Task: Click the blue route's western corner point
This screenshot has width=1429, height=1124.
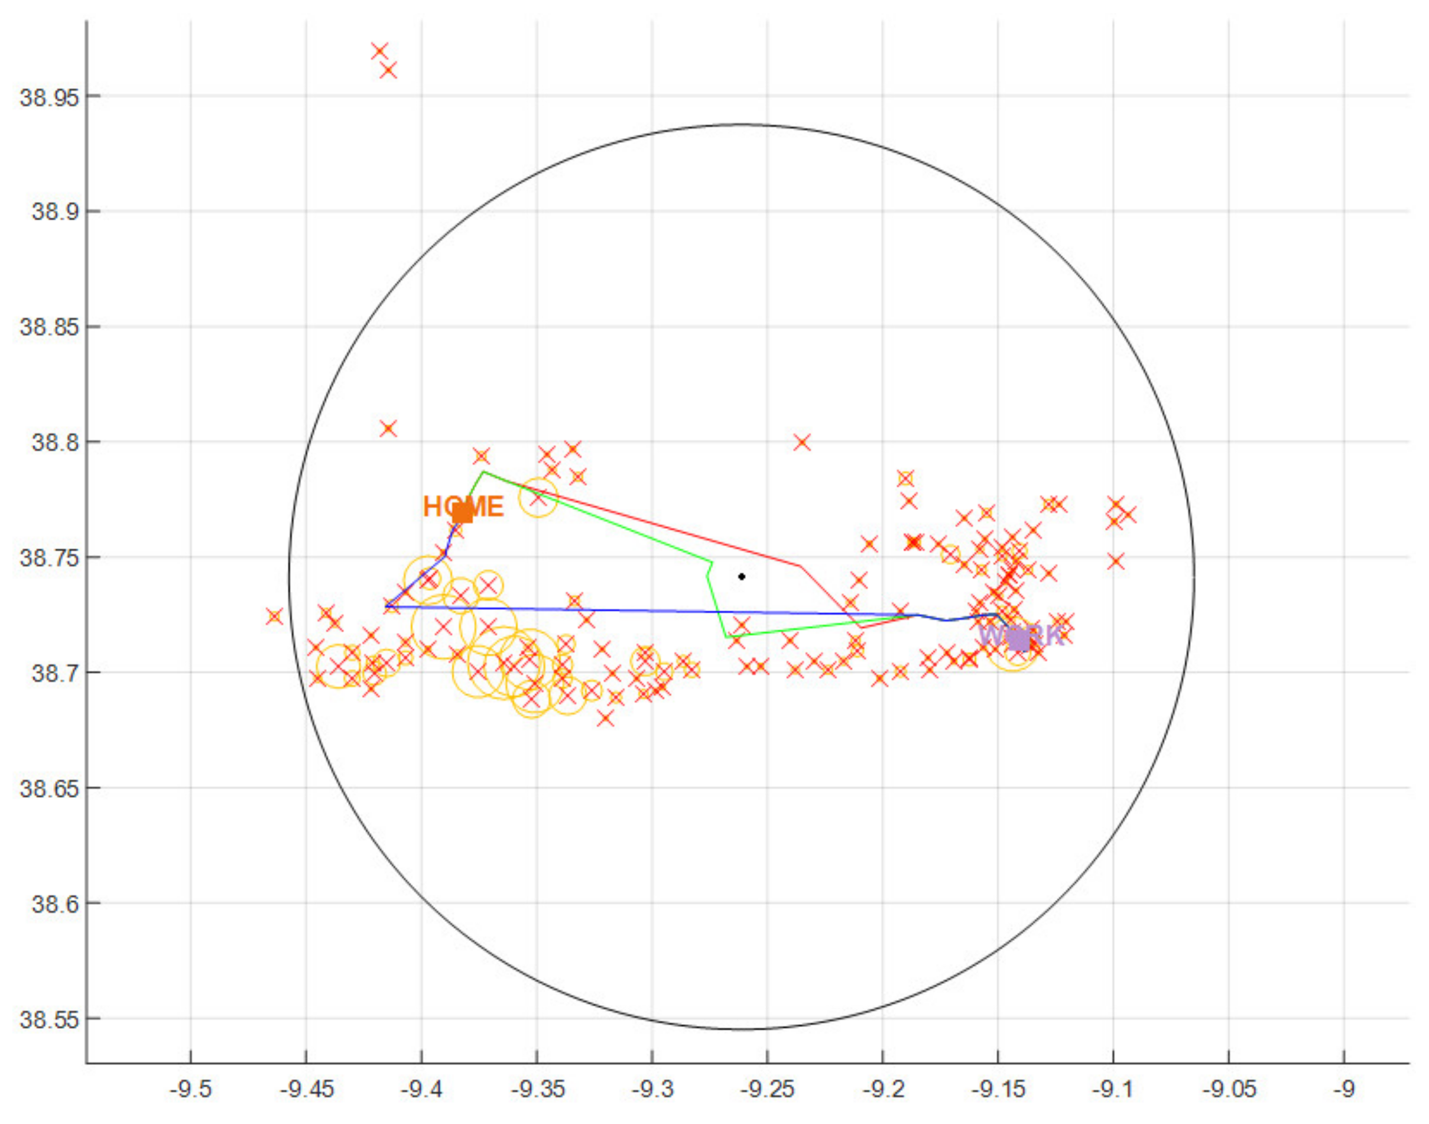Action: 386,606
